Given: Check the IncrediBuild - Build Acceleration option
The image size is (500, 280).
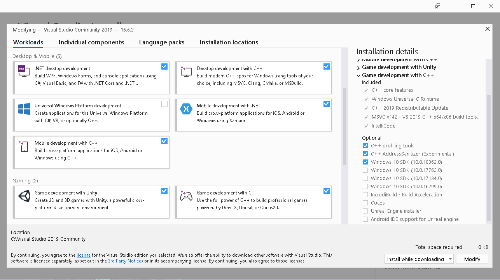Looking at the screenshot, I should (x=365, y=195).
